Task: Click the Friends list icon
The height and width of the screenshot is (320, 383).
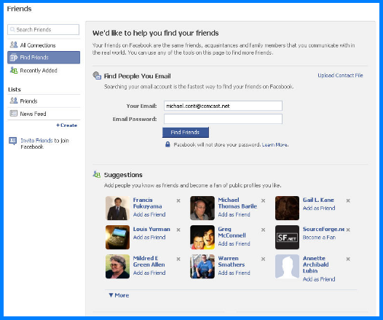Action: (x=14, y=101)
